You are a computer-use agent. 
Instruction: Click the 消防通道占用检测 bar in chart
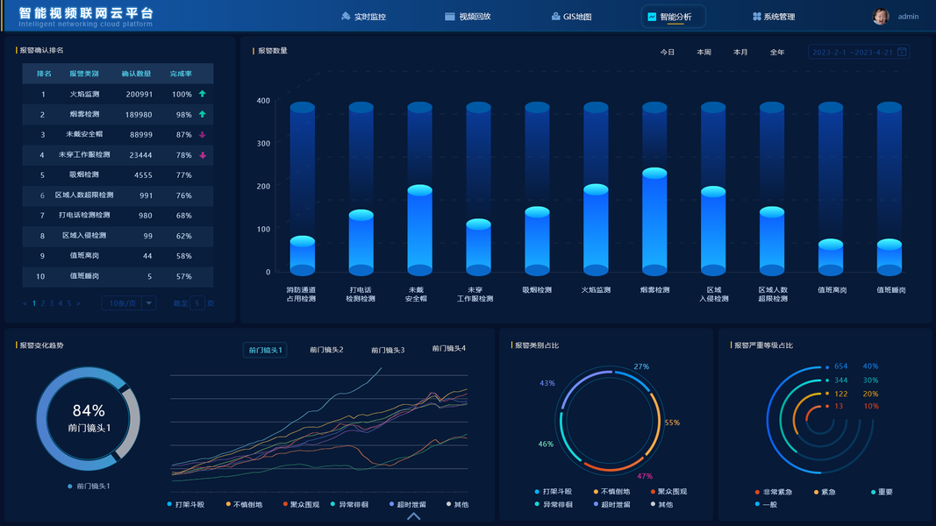[x=302, y=256]
